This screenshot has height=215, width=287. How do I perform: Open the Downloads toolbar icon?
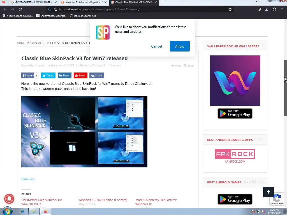[267, 9]
